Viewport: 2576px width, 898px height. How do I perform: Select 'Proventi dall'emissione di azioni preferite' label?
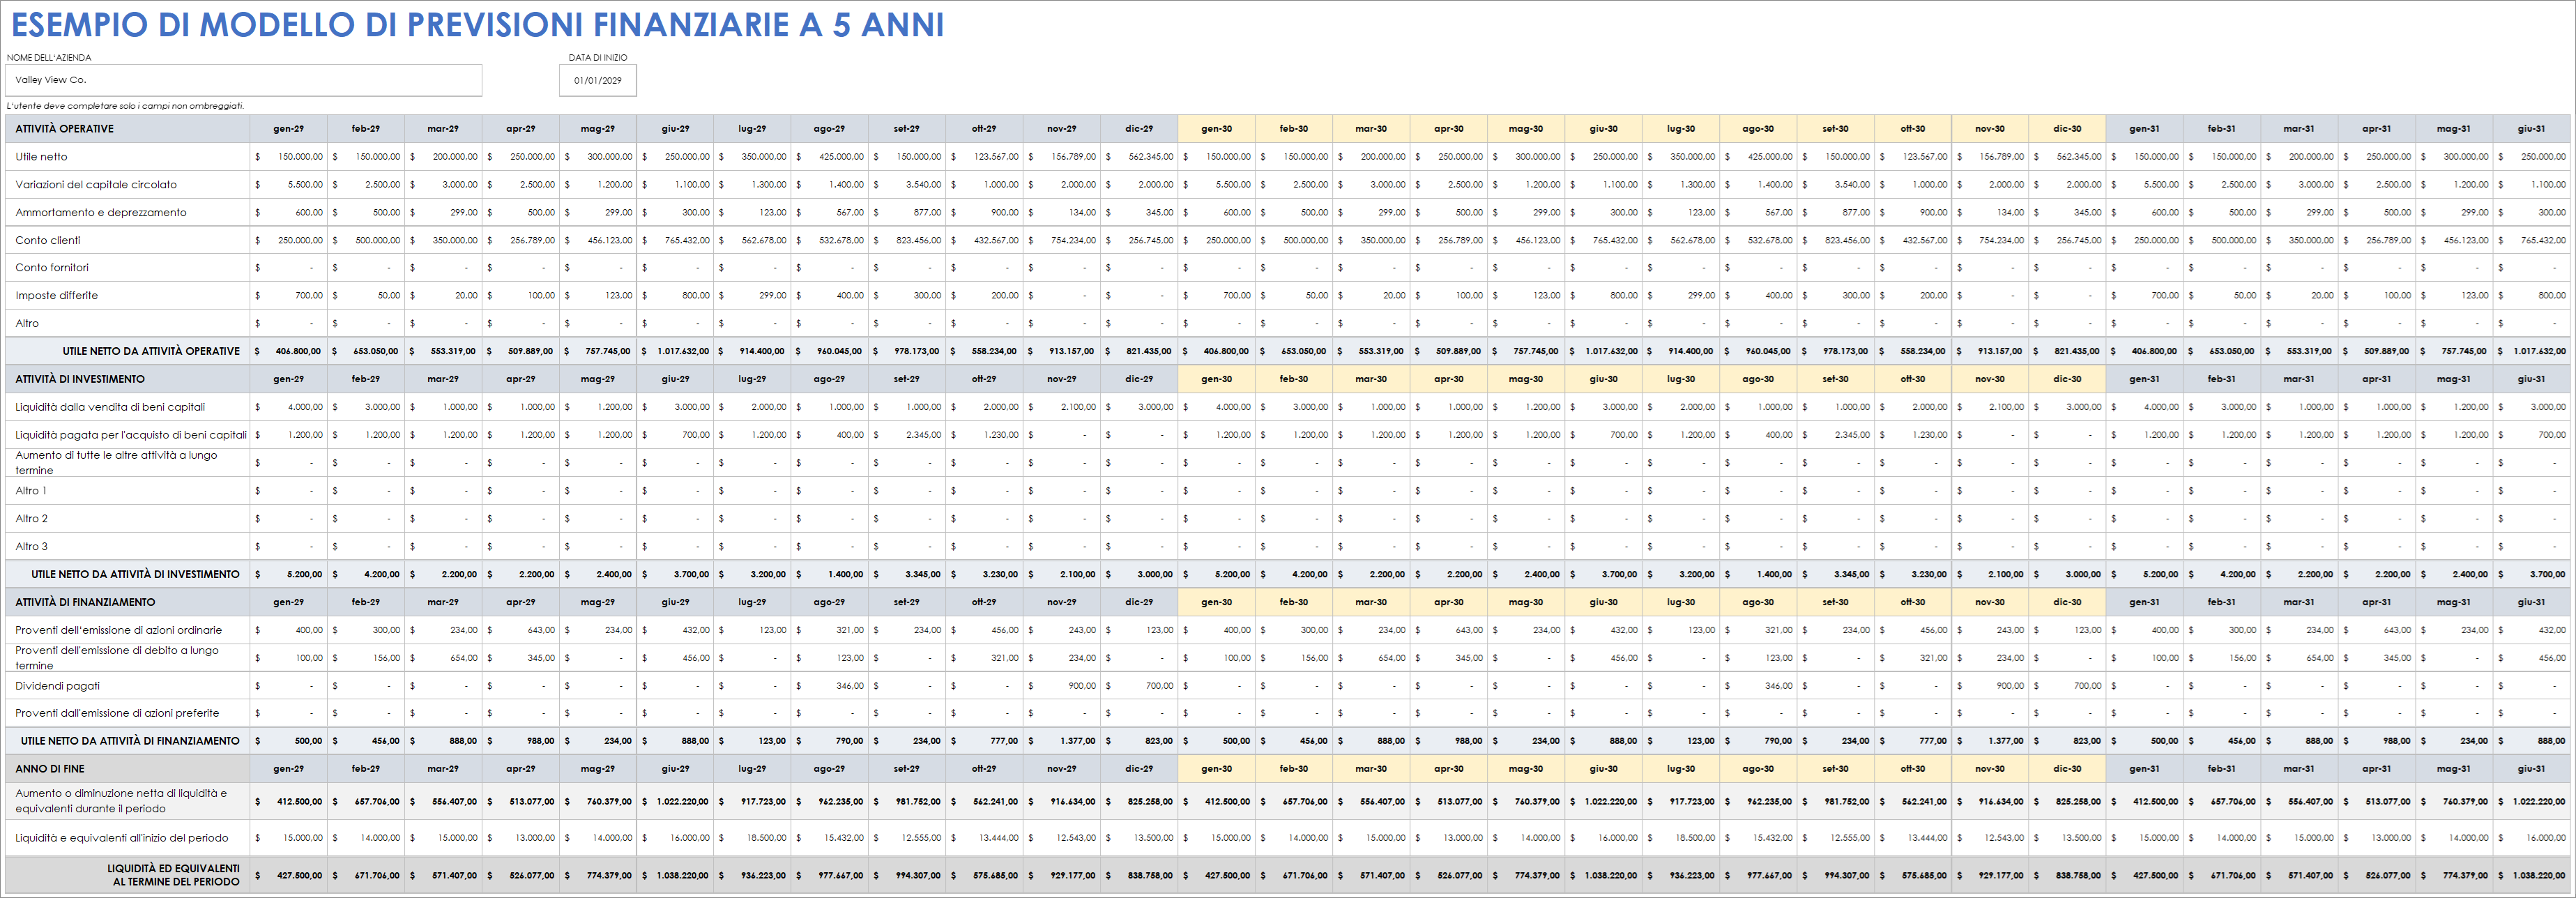click(x=117, y=713)
